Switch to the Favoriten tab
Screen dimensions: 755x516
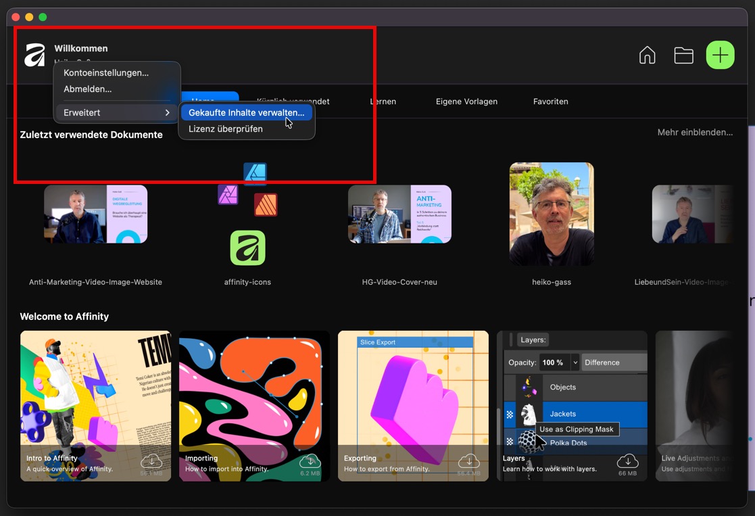pyautogui.click(x=550, y=101)
